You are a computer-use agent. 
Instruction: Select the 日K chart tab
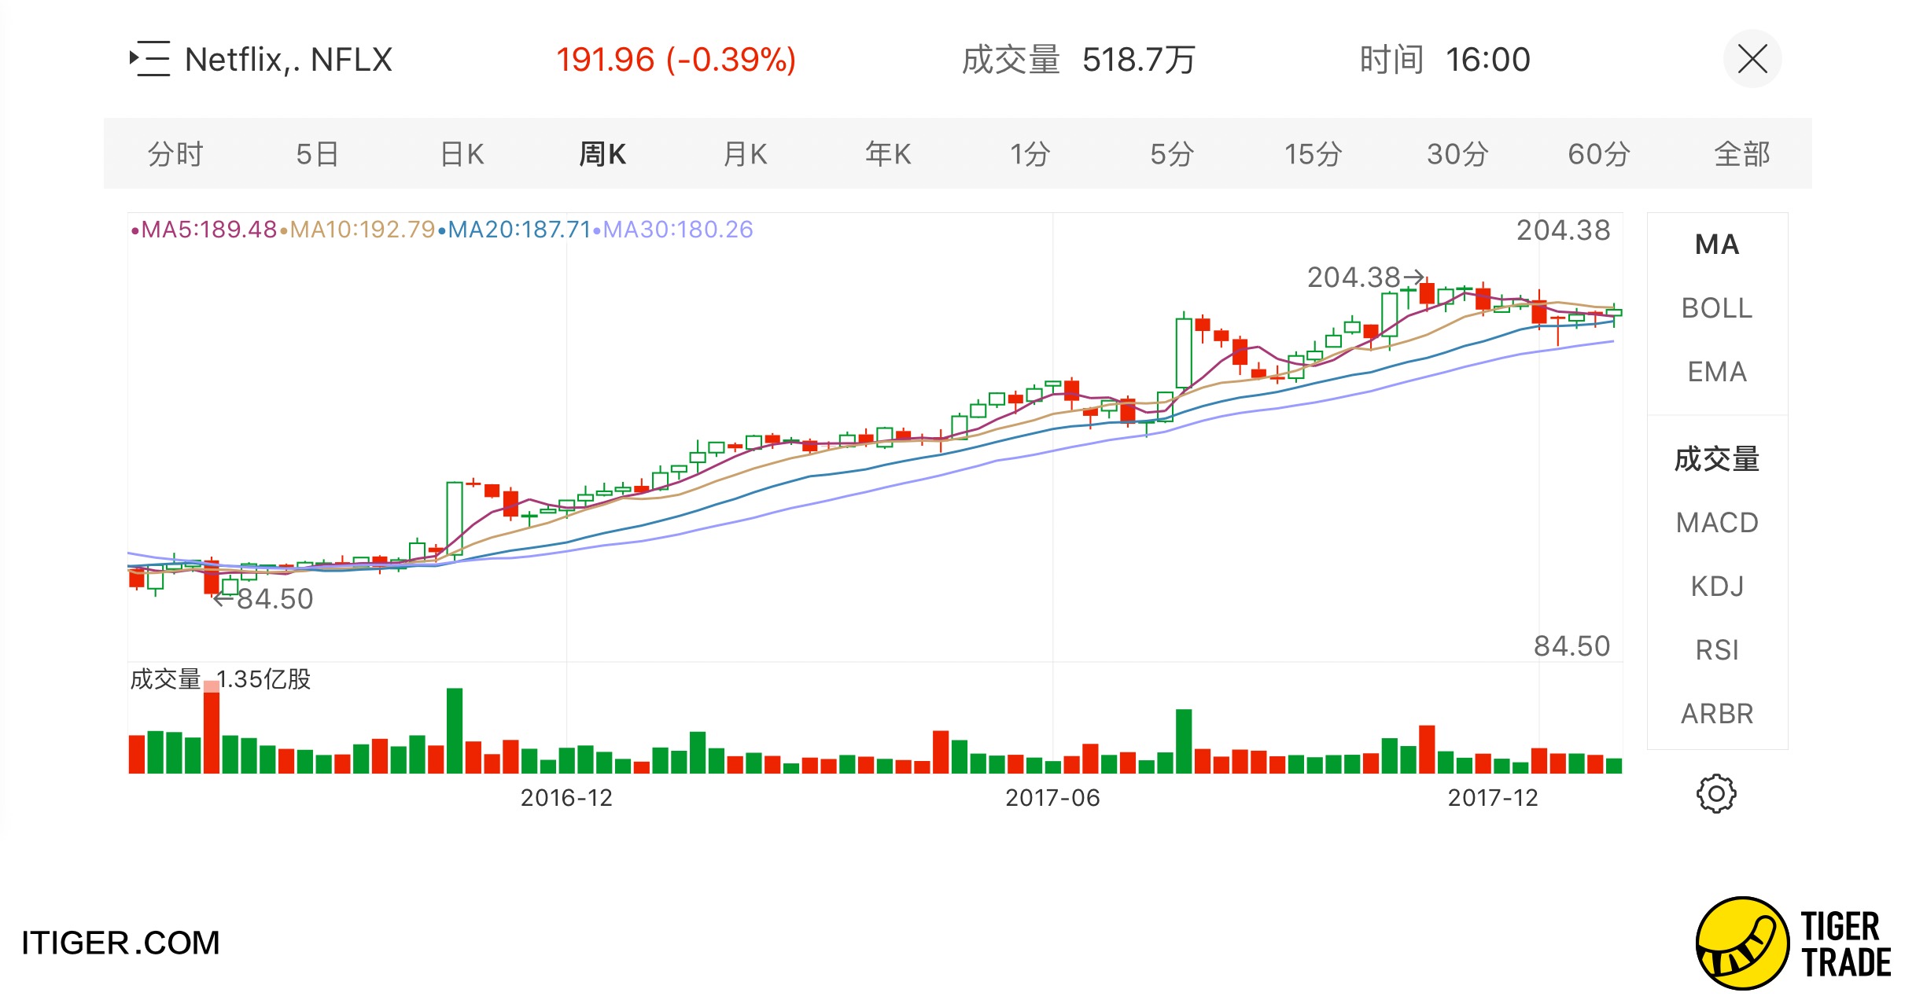pos(462,154)
